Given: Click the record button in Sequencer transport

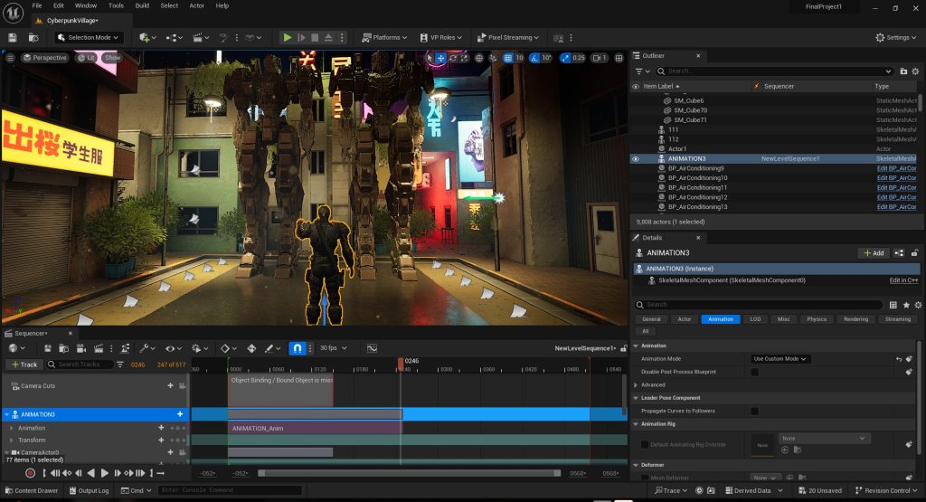Looking at the screenshot, I should tap(30, 473).
